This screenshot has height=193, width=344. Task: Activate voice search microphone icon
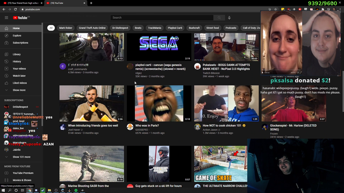coord(230,18)
